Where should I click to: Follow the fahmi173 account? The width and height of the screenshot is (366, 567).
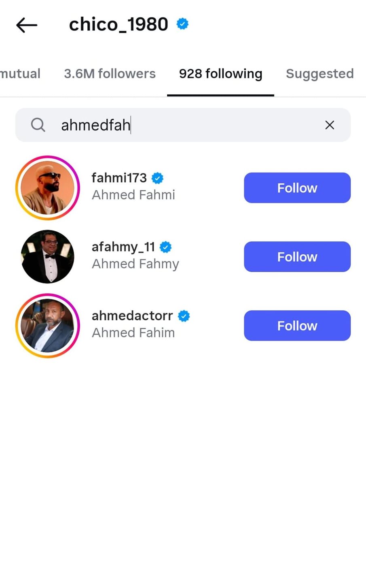click(x=297, y=188)
